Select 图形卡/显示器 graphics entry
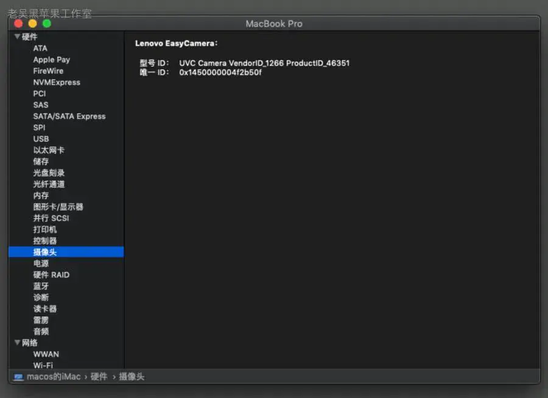The width and height of the screenshot is (548, 398). pos(58,207)
